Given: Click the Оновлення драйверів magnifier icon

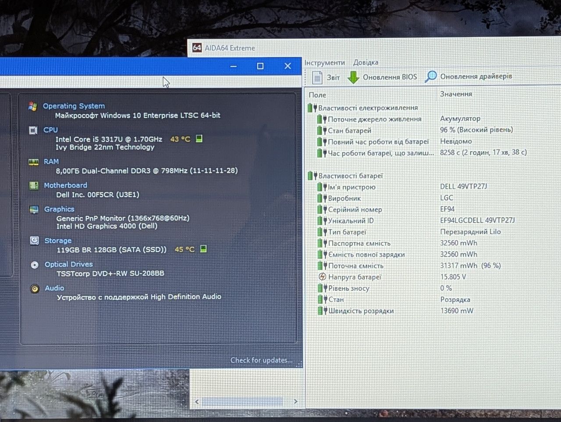Looking at the screenshot, I should point(431,77).
